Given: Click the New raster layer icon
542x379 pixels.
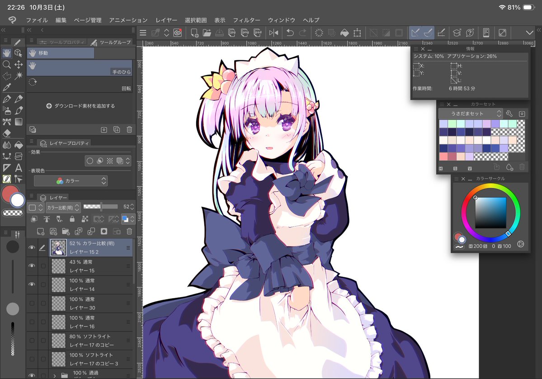Looking at the screenshot, I should pyautogui.click(x=40, y=232).
